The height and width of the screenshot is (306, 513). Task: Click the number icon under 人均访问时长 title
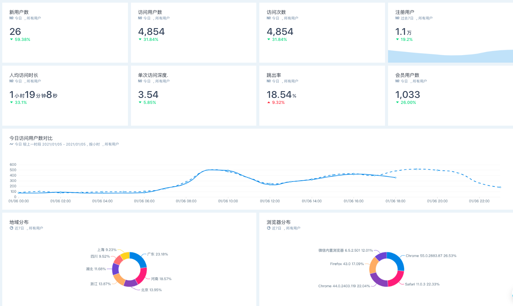(x=11, y=81)
